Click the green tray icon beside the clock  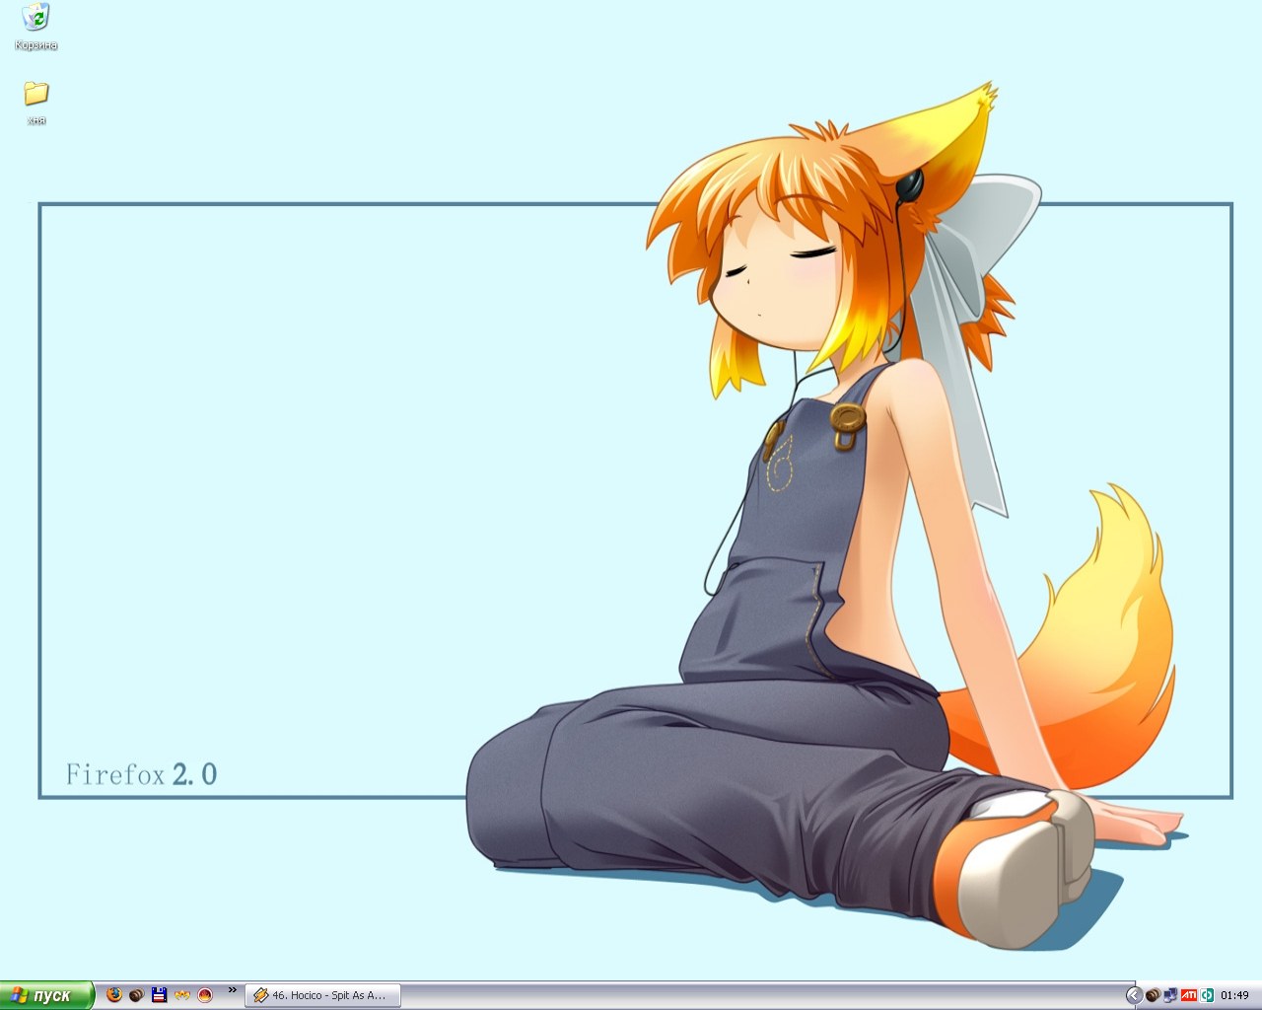(1207, 995)
